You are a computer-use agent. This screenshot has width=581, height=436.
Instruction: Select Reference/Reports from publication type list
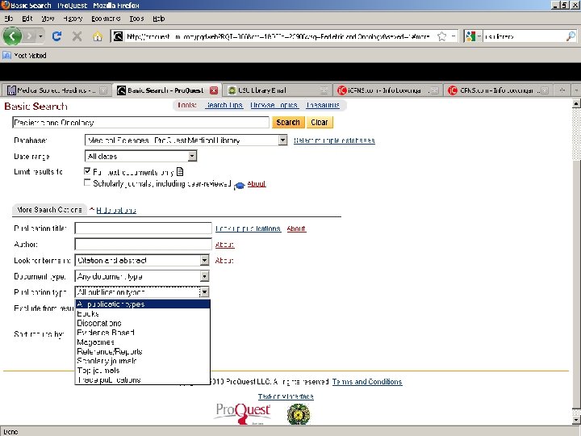pos(143,351)
